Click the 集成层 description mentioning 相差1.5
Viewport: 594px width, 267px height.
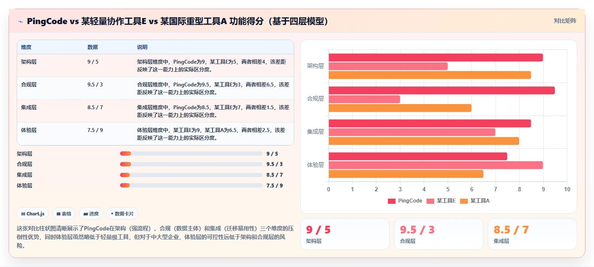point(213,111)
